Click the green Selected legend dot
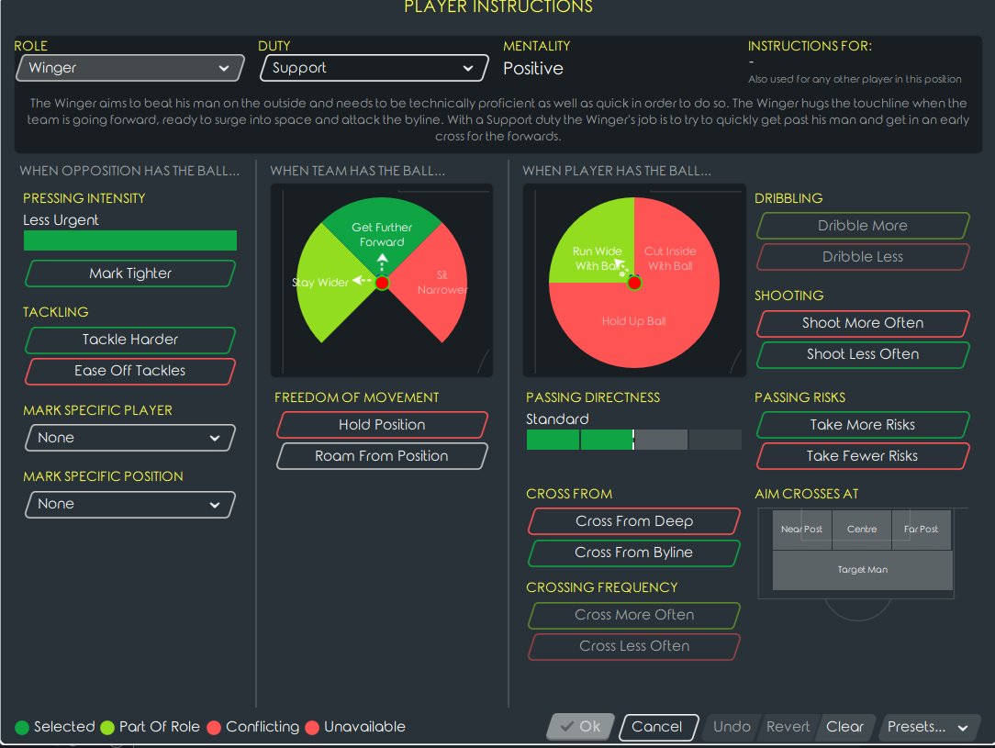This screenshot has width=995, height=748. point(22,728)
